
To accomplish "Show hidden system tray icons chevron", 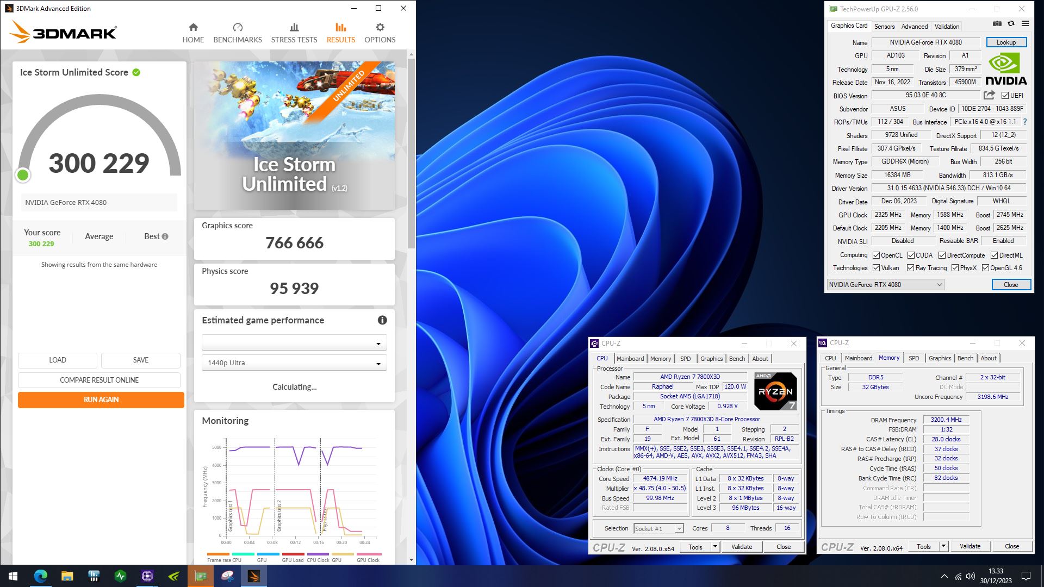I will 944,576.
